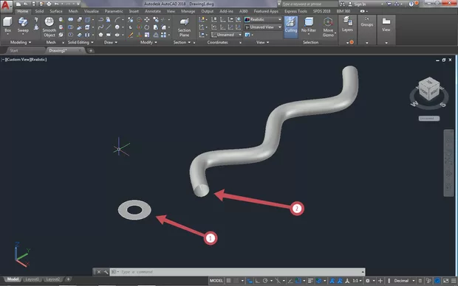The width and height of the screenshot is (458, 286).
Task: Click the customize command line wrench icon
Action: pyautogui.click(x=106, y=272)
